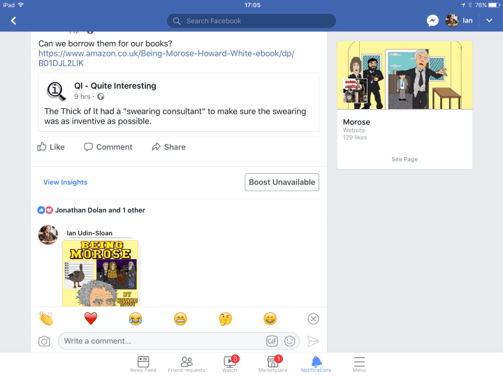
Task: Open the GIF picker in comment box
Action: [x=272, y=341]
